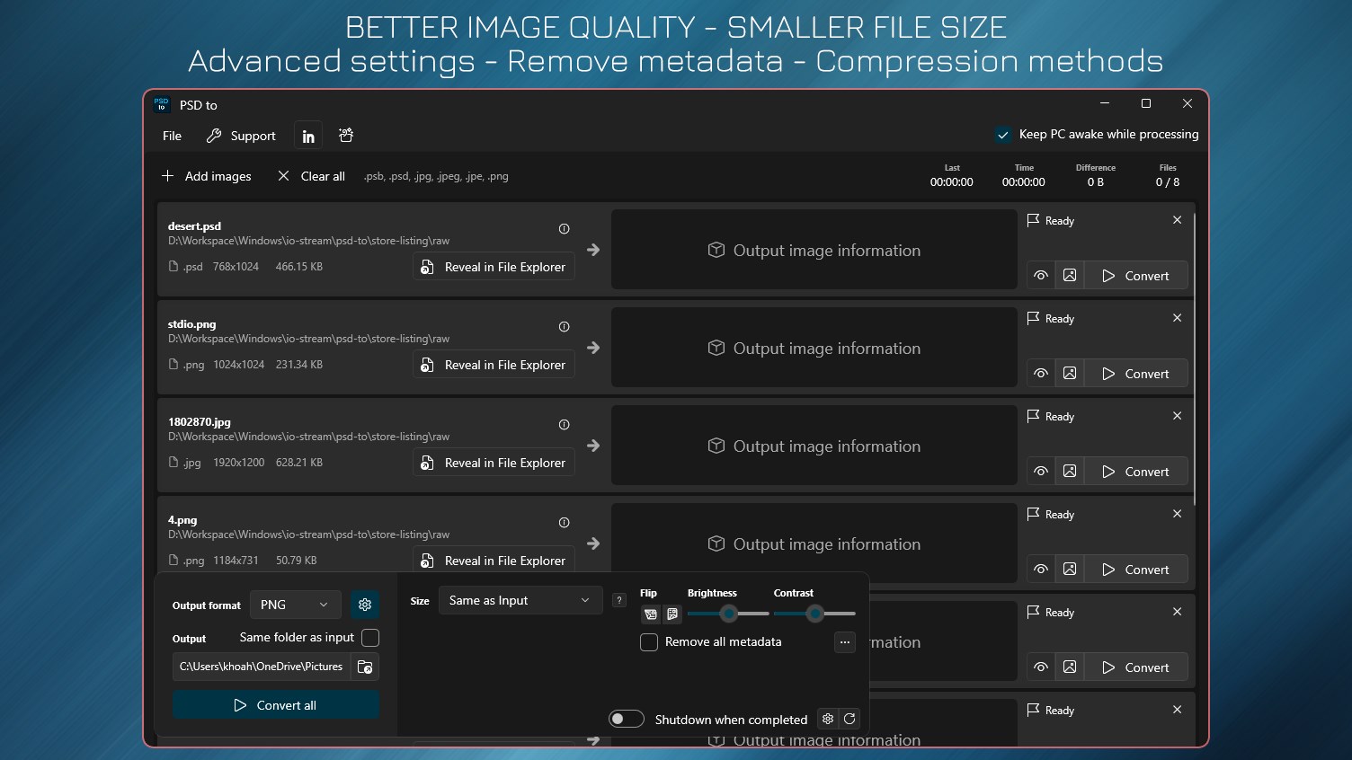This screenshot has width=1352, height=760.
Task: Browse output folder with folder icon
Action: pyautogui.click(x=365, y=667)
